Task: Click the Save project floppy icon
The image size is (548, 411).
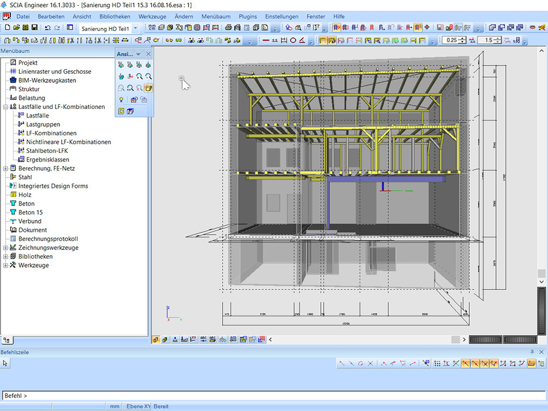Action: point(34,27)
